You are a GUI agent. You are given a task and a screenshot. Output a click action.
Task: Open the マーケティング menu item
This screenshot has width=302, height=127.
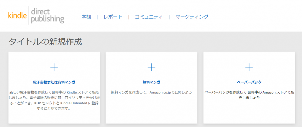pos(192,17)
